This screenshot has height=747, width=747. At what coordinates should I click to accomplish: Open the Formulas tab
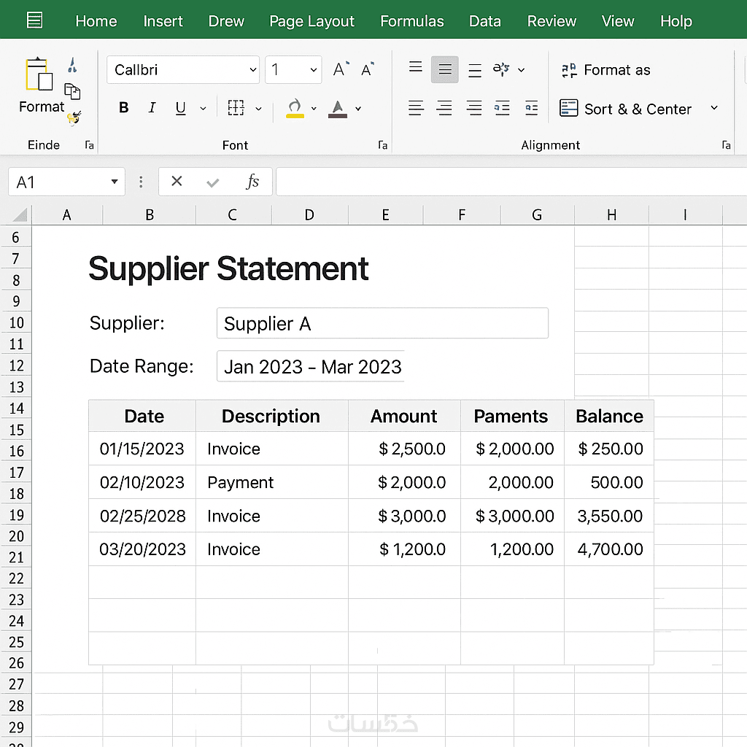[412, 21]
